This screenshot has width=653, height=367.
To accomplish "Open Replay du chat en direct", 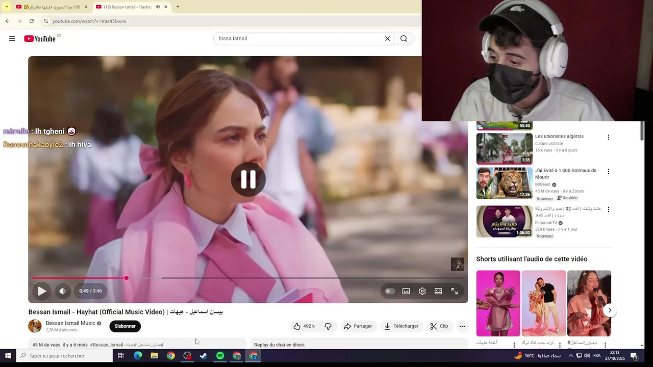I will point(279,345).
